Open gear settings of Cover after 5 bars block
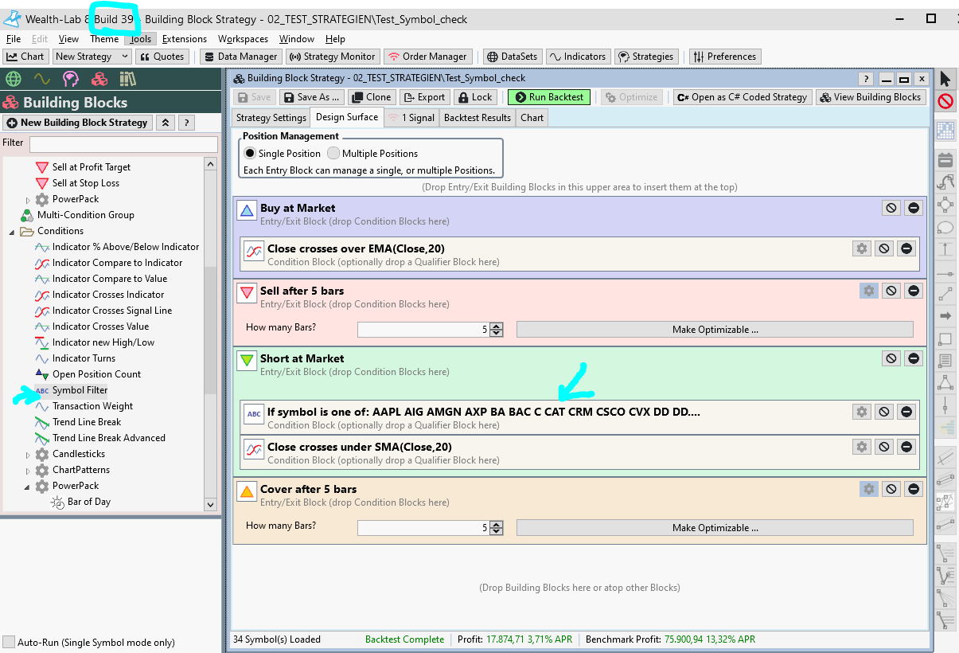 869,489
